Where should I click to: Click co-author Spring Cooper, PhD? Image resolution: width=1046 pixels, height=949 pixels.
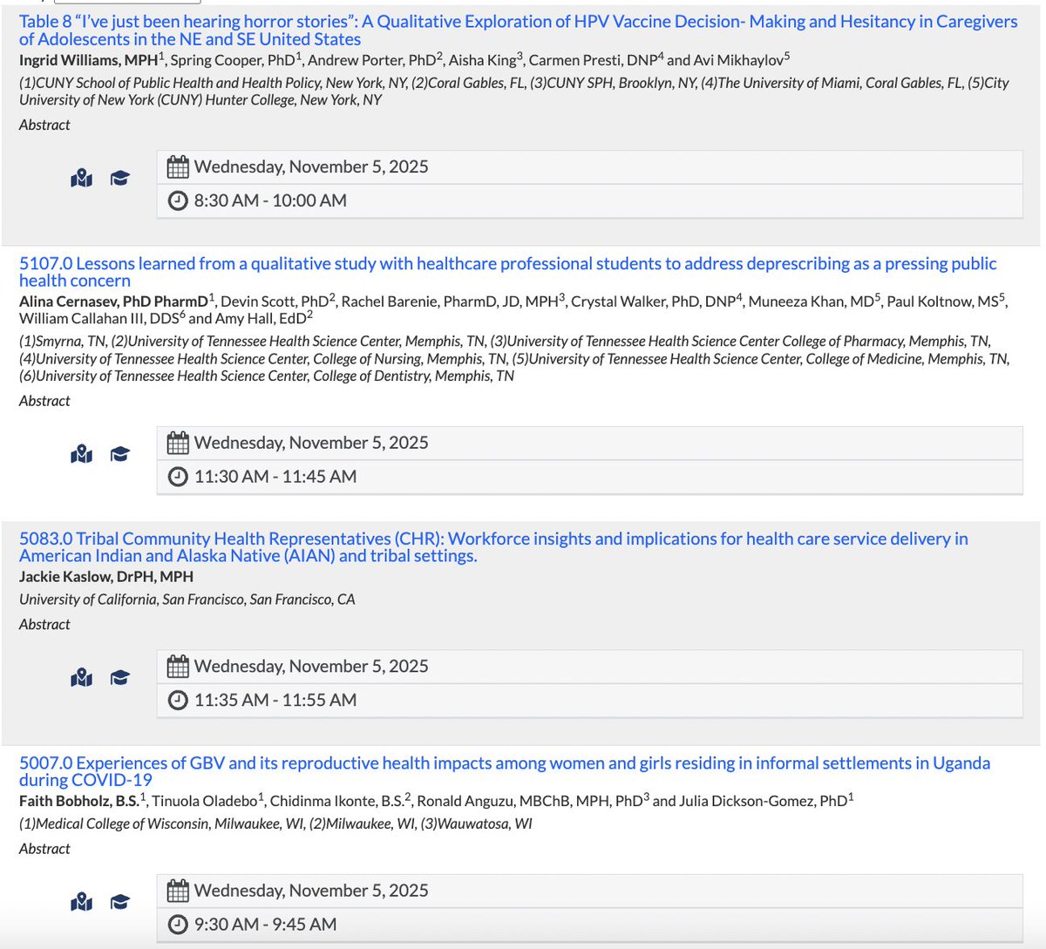[233, 60]
